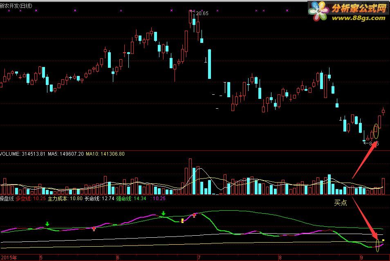
Task: Select the MA10: 141306.80 value
Action: tap(105, 154)
